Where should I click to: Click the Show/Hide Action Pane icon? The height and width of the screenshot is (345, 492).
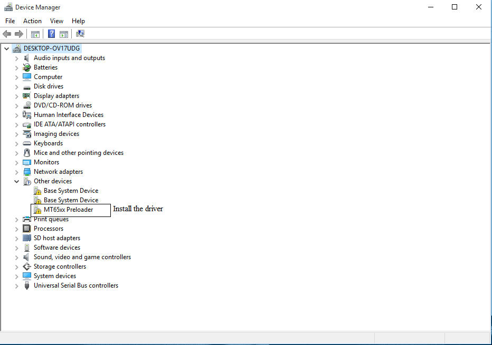(x=64, y=34)
